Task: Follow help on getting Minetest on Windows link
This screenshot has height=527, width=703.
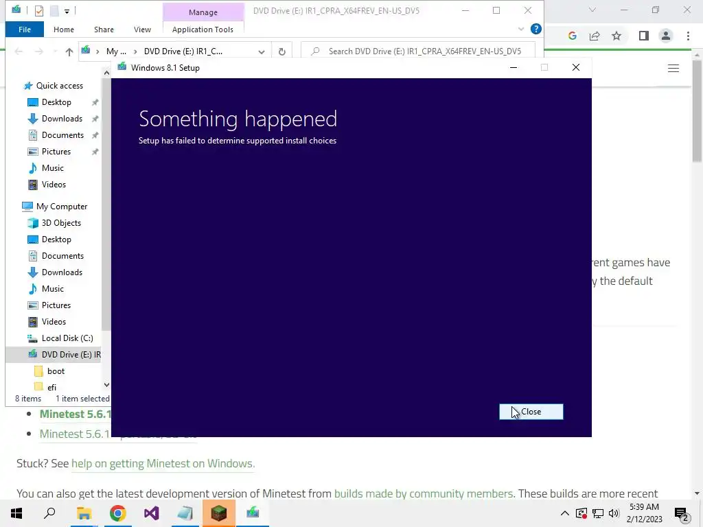Action: pyautogui.click(x=163, y=463)
